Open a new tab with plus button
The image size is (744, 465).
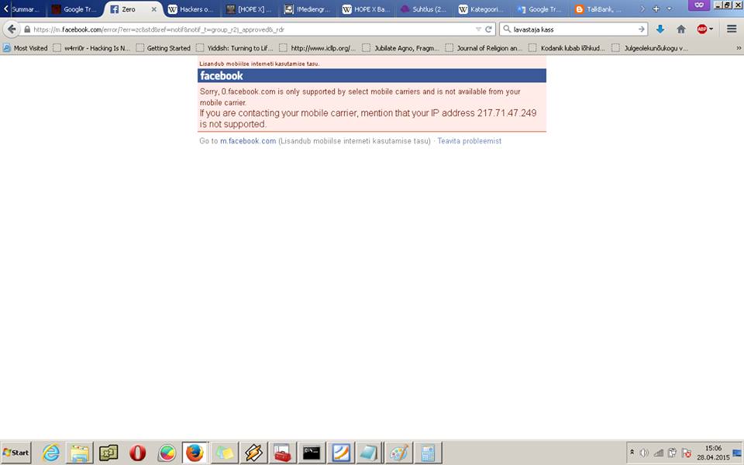[x=656, y=9]
